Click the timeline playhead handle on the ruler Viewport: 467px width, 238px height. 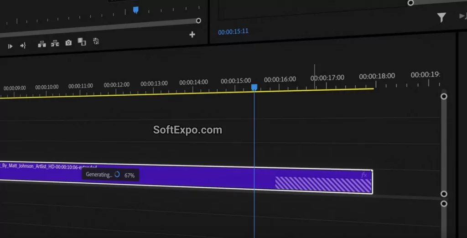pyautogui.click(x=254, y=87)
